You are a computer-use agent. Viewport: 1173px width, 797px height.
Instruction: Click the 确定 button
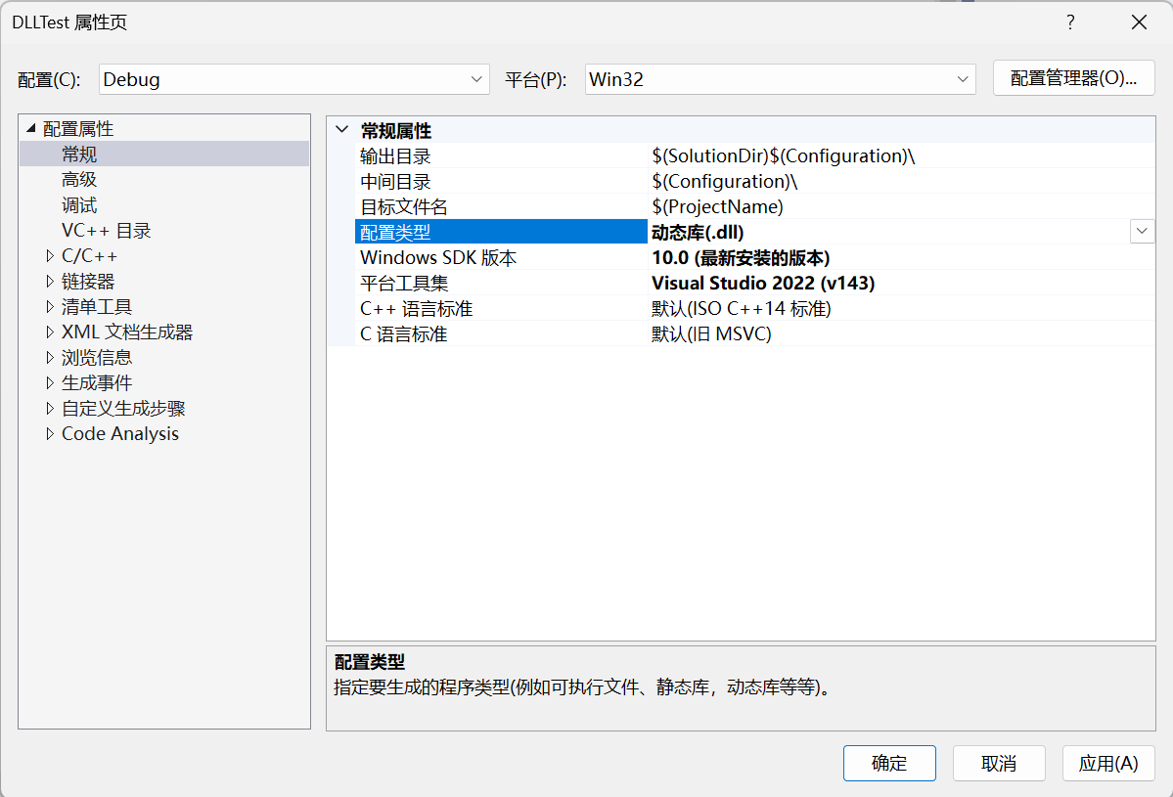[x=889, y=764]
